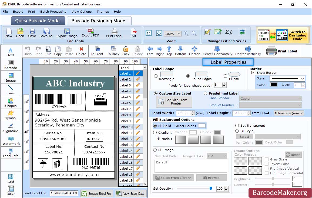
Task: Click the Exit icon
Action: [133, 33]
